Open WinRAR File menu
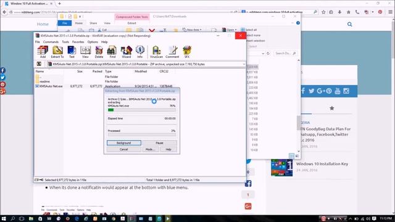Screen dimensions: 395x222 pyautogui.click(x=38, y=42)
